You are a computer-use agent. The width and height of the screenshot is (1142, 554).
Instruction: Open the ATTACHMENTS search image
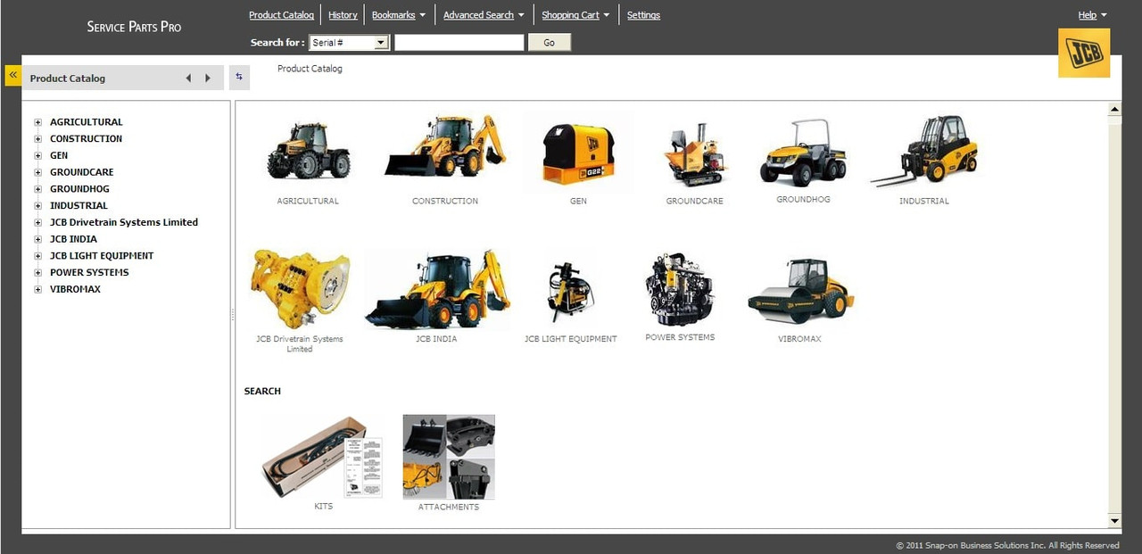click(x=449, y=457)
